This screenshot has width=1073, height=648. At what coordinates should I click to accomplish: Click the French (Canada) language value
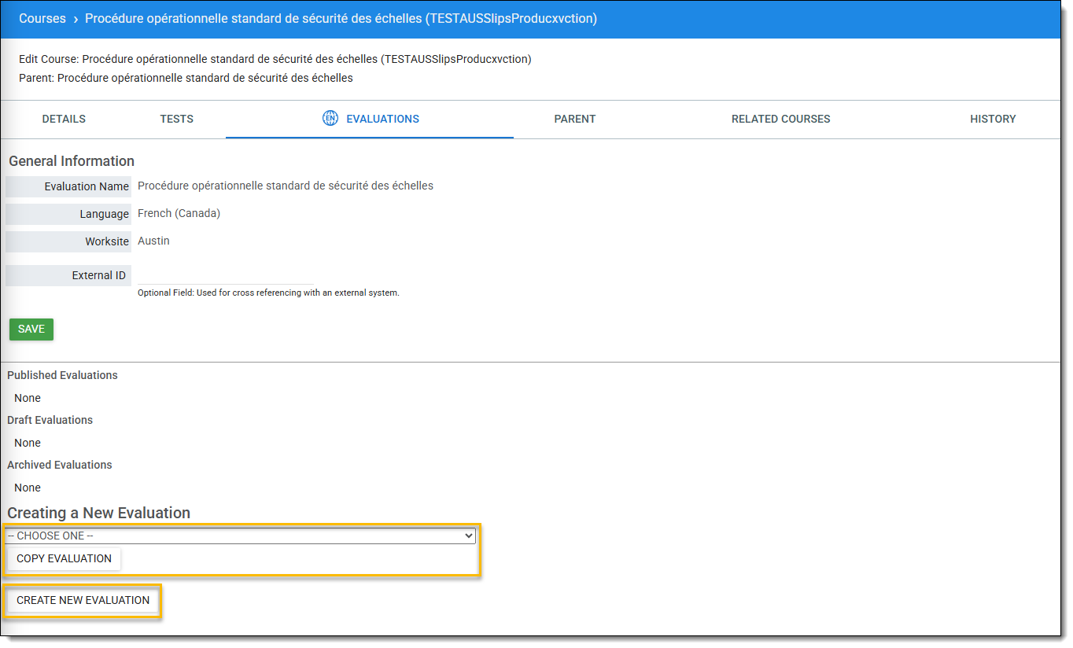pyautogui.click(x=179, y=214)
